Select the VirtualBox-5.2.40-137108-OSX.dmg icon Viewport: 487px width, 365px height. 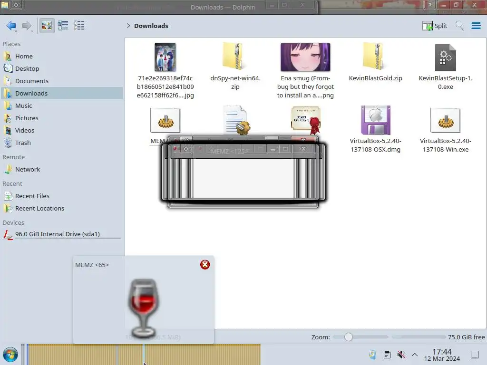[x=376, y=120]
